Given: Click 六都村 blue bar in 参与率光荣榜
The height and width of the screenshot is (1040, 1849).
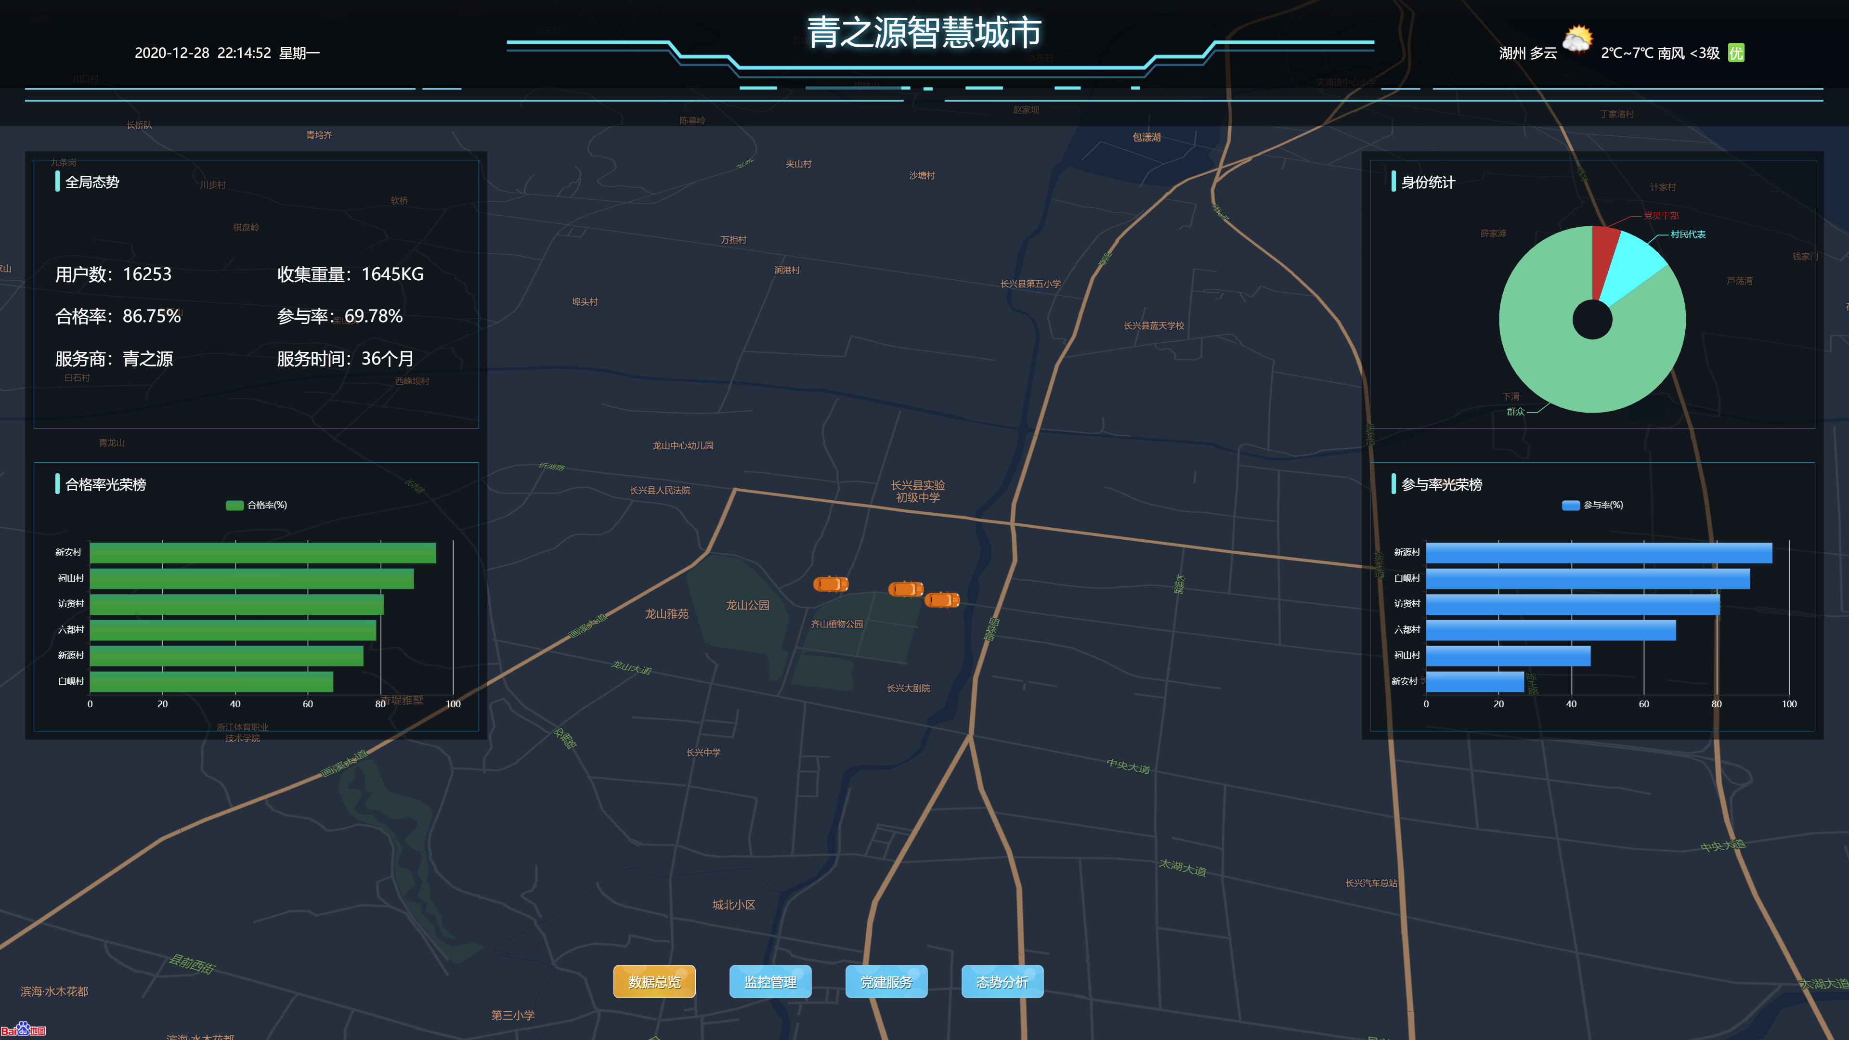Looking at the screenshot, I should click(1551, 630).
